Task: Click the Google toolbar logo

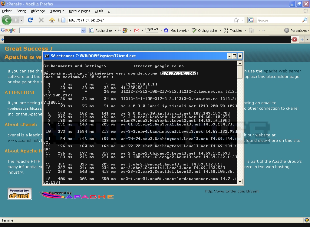Action: pos(8,30)
